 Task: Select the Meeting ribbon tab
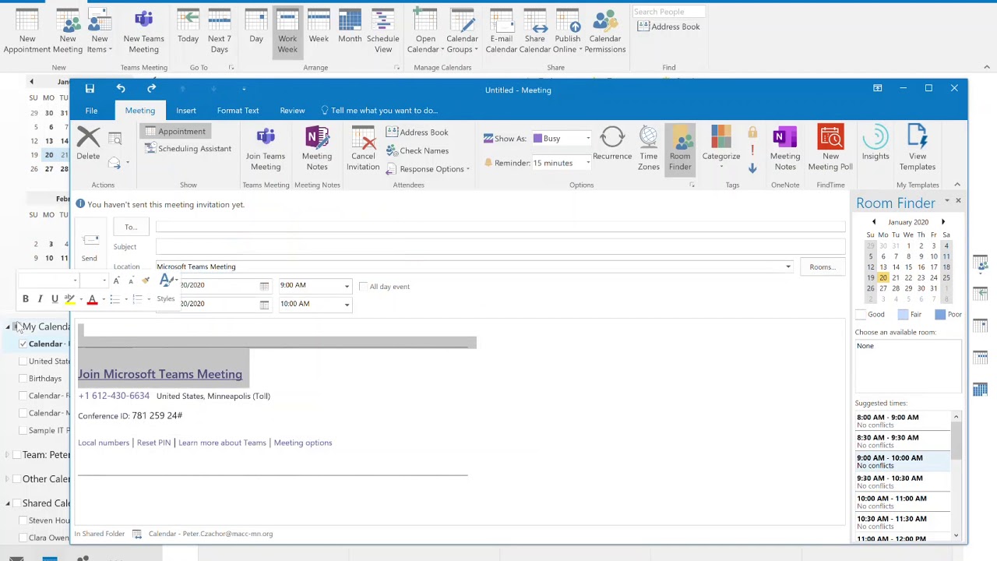tap(140, 111)
